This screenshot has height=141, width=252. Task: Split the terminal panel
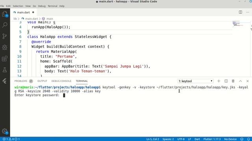[x=226, y=81]
